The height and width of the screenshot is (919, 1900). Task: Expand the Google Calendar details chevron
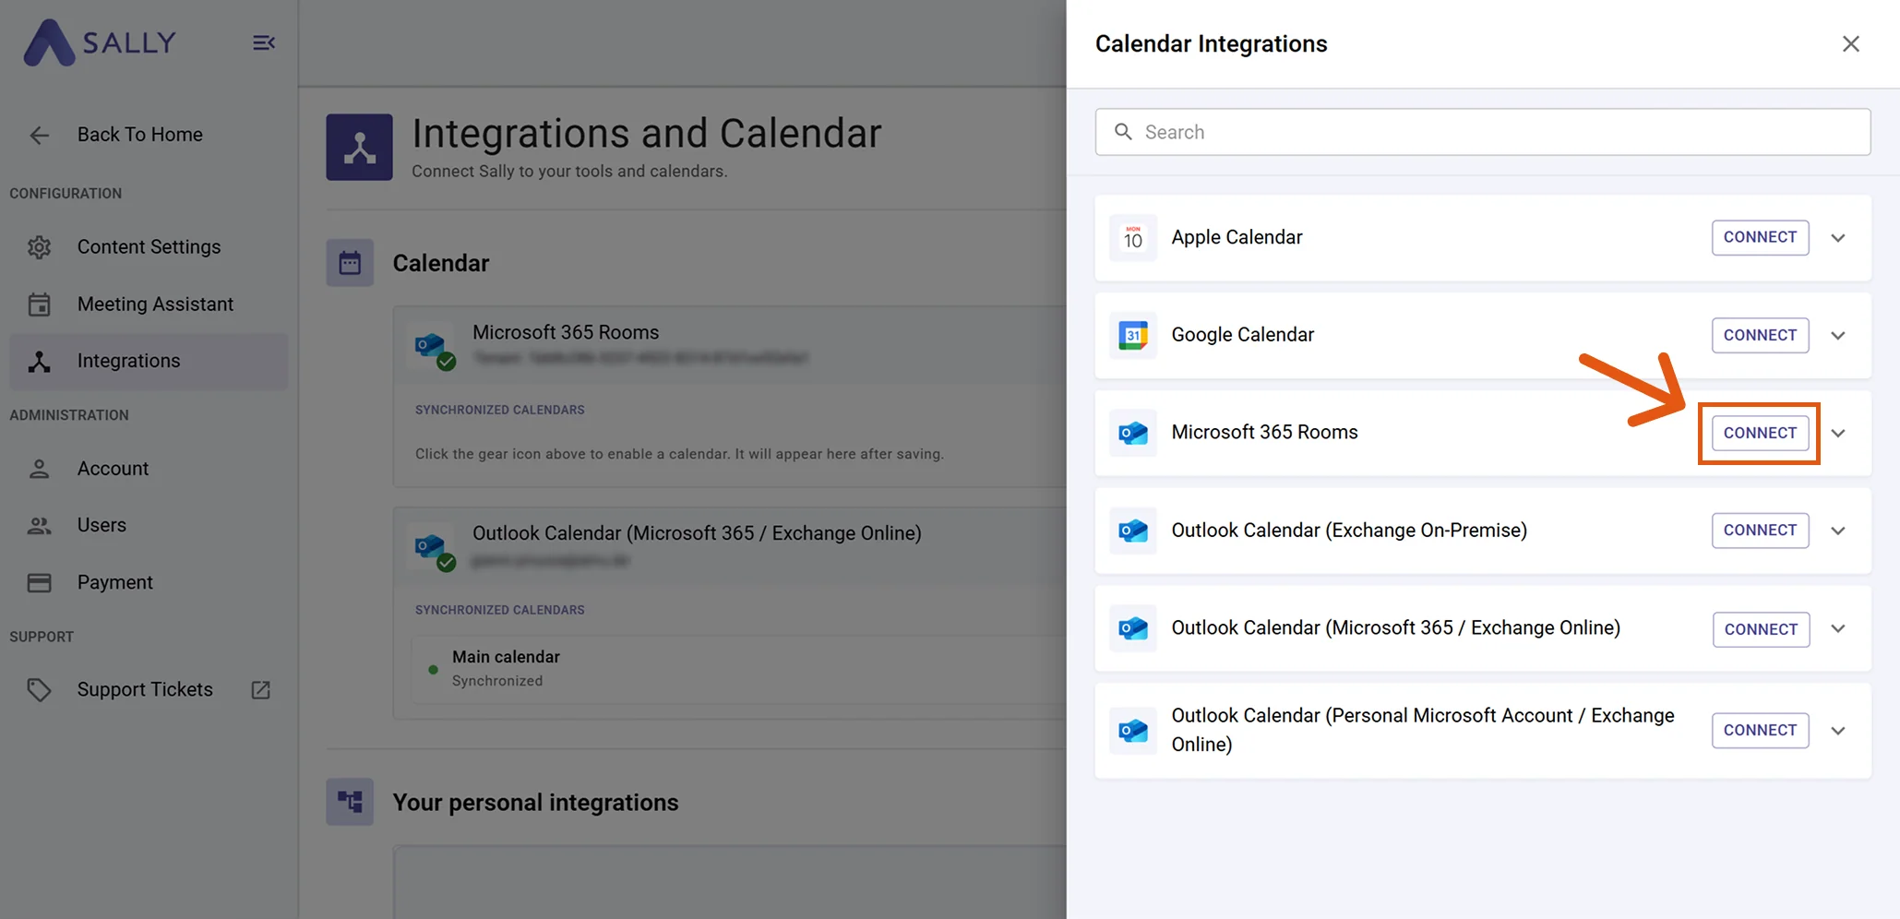click(x=1838, y=336)
